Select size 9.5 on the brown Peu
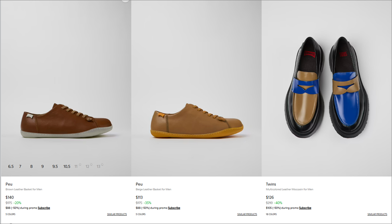The width and height of the screenshot is (392, 224). point(55,166)
